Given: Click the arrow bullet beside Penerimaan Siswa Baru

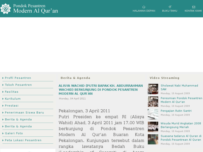Looking at the screenshot, I should click(3, 113).
